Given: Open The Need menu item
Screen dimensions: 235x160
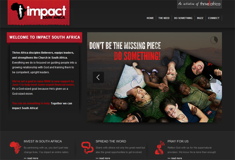Looking at the screenshot, I should [164, 18].
